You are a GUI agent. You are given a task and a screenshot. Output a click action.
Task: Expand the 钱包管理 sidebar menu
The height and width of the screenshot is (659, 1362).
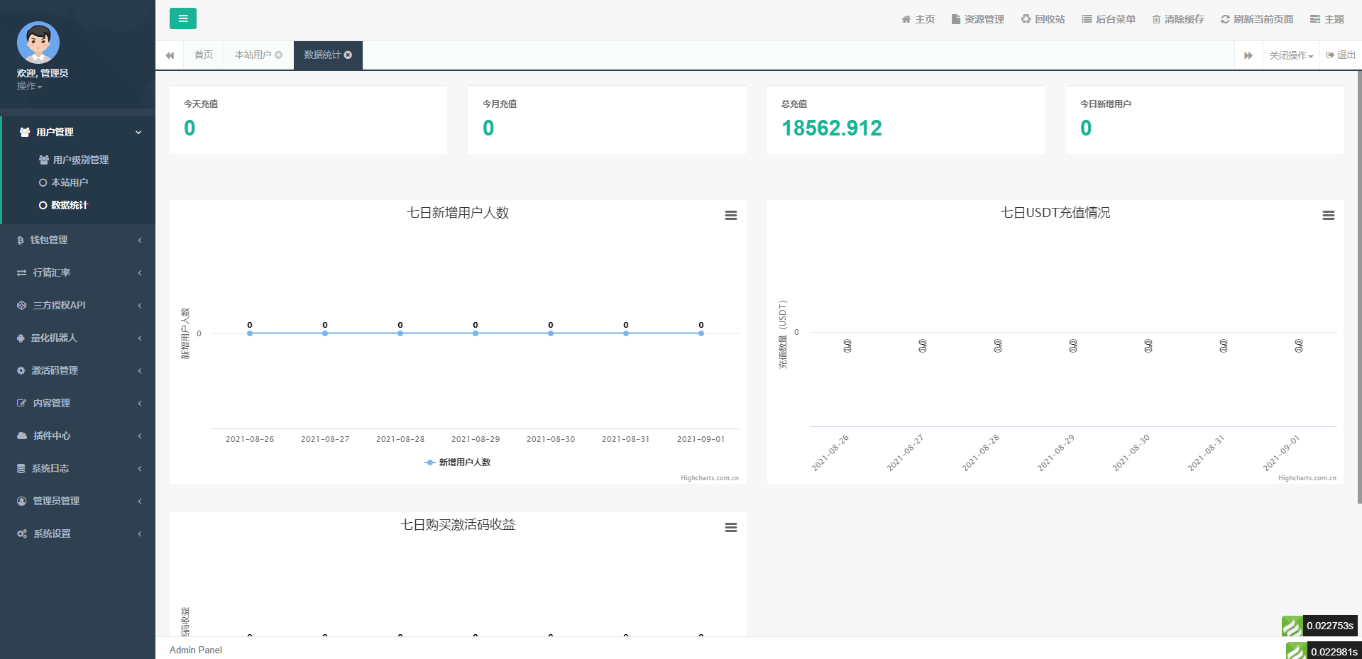(x=77, y=240)
